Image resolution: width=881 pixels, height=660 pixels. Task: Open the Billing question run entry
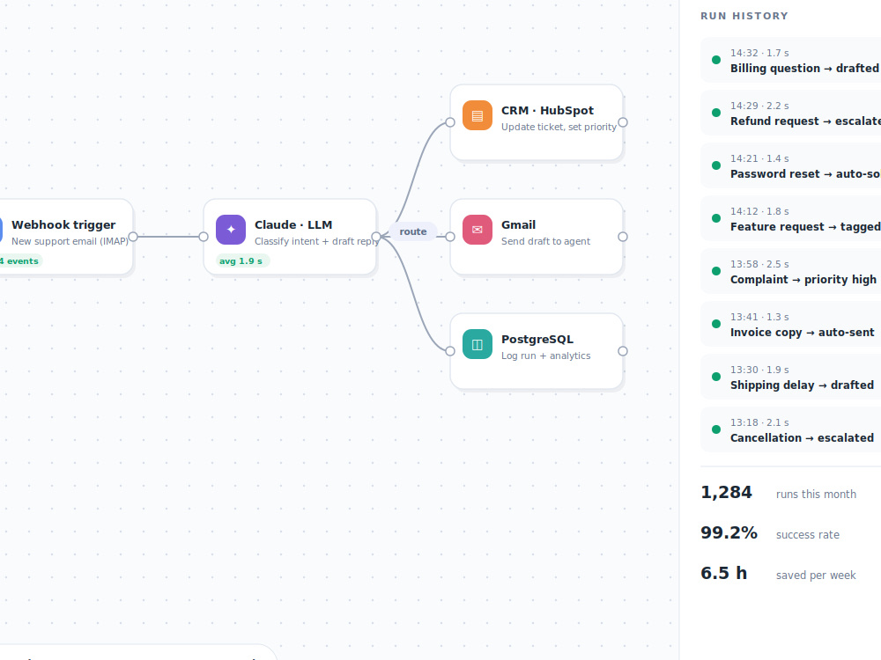[790, 60]
